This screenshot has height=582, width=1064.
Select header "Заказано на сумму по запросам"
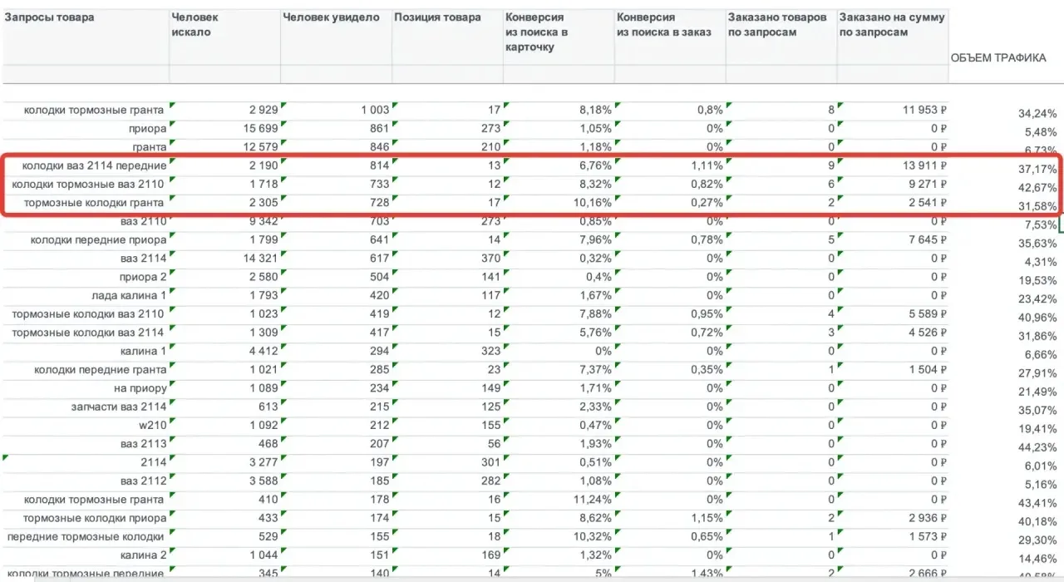click(892, 25)
